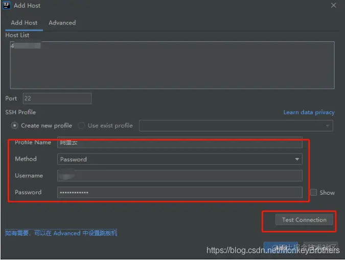
Task: Expand the existing profile dropdown
Action: [x=236, y=126]
